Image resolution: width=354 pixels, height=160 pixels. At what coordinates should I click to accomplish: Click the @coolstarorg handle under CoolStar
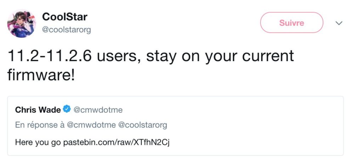click(x=67, y=30)
